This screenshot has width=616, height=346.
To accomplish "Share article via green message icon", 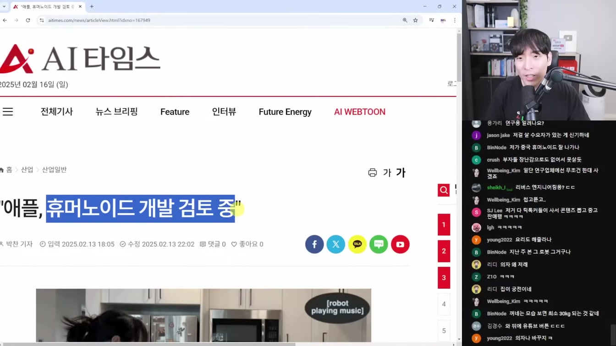I will [379, 244].
